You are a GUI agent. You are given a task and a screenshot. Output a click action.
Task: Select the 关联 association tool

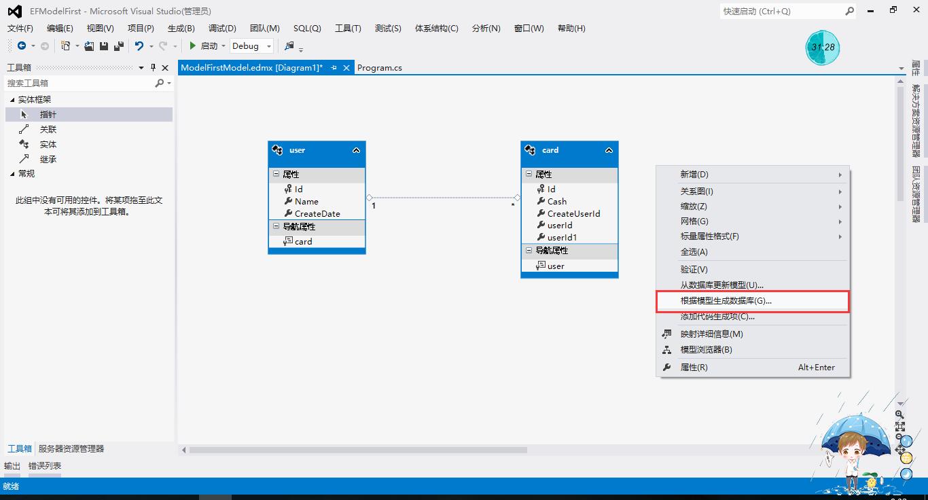point(89,129)
